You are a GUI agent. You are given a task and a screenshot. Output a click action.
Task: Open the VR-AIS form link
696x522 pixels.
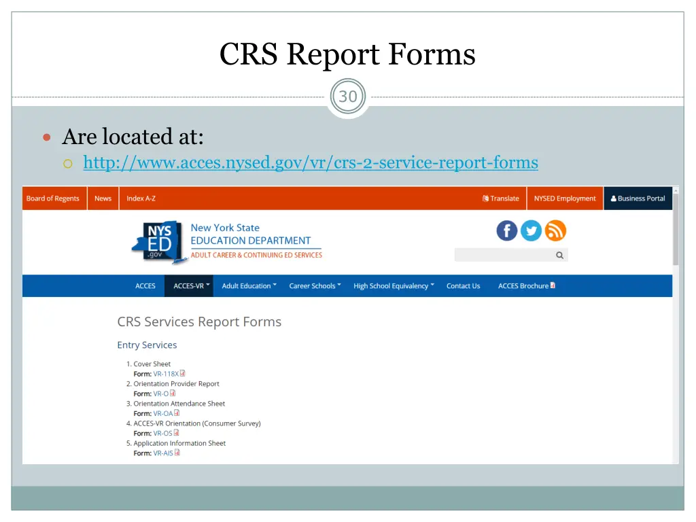tap(163, 453)
